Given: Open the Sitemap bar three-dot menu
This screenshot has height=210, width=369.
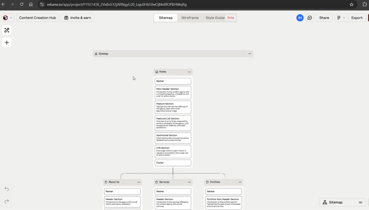Looking at the screenshot, I should [x=250, y=54].
